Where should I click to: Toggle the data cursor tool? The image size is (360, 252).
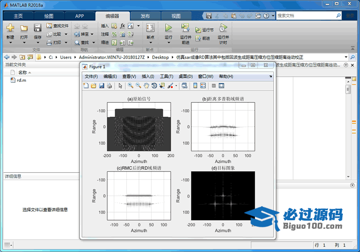click(162, 86)
